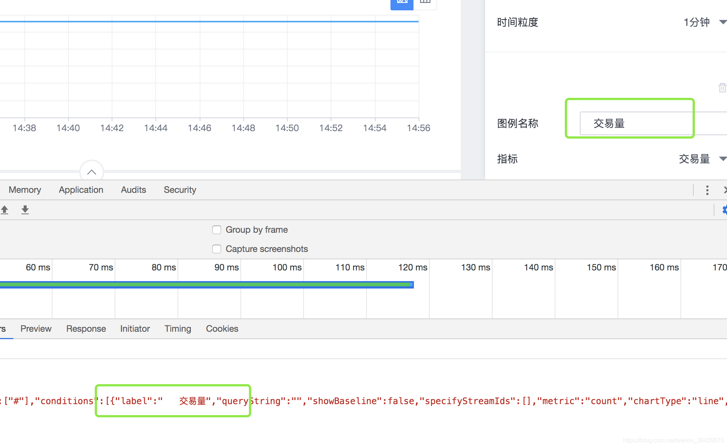Open the 时间粒度 dropdown showing 1分钟

click(x=704, y=22)
